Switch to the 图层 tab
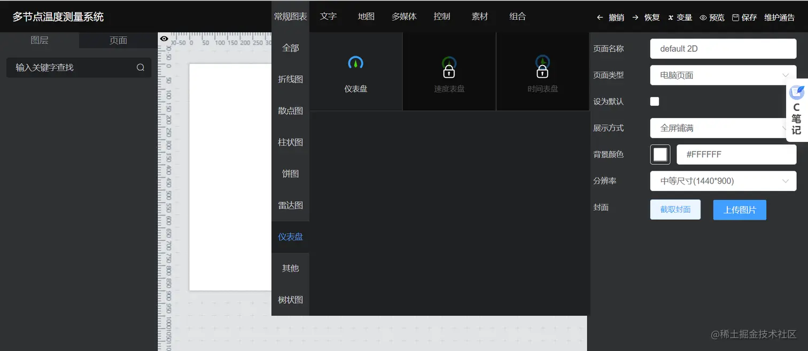The height and width of the screenshot is (351, 808). pyautogui.click(x=40, y=40)
